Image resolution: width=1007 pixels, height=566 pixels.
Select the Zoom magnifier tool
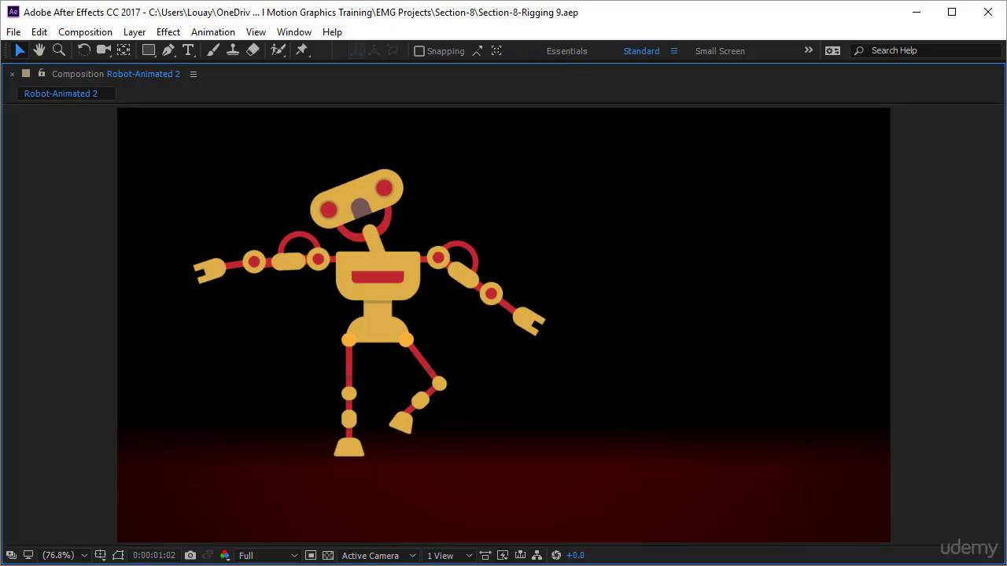[59, 50]
